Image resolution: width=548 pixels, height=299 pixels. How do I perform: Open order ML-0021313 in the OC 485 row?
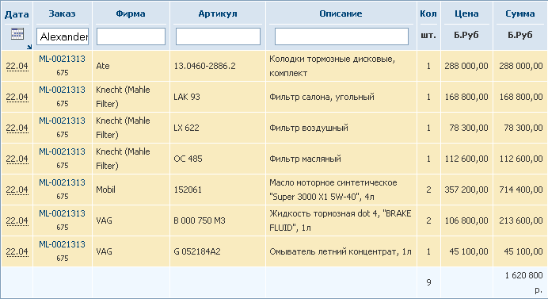62,151
